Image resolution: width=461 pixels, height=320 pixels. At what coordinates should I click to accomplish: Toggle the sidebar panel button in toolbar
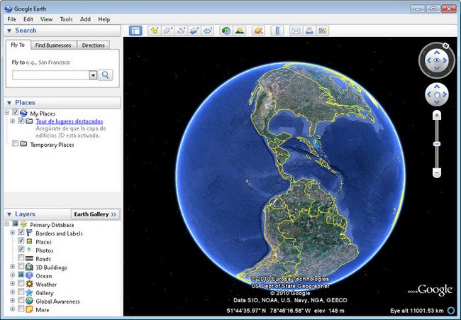click(x=135, y=31)
